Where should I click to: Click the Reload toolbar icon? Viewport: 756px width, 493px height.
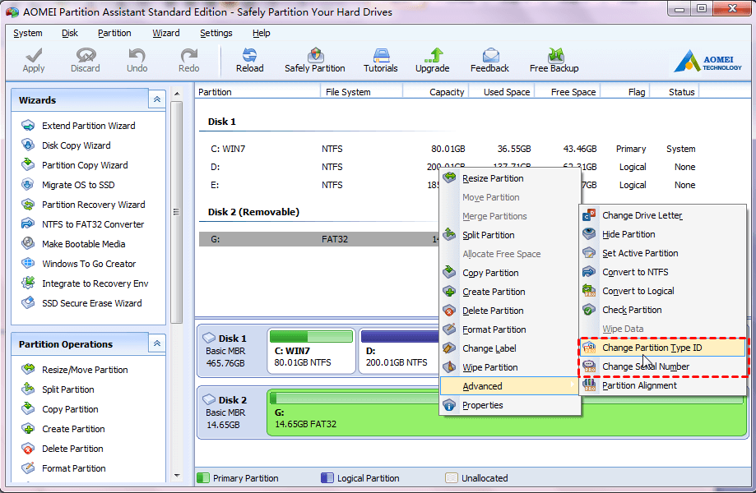point(249,56)
